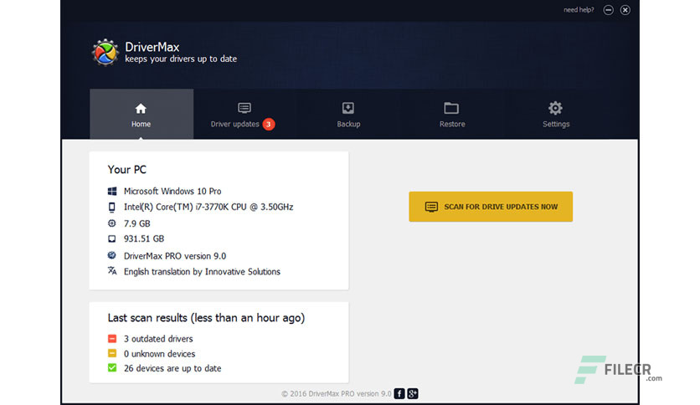
Task: Go to the Backup tab
Action: point(348,114)
